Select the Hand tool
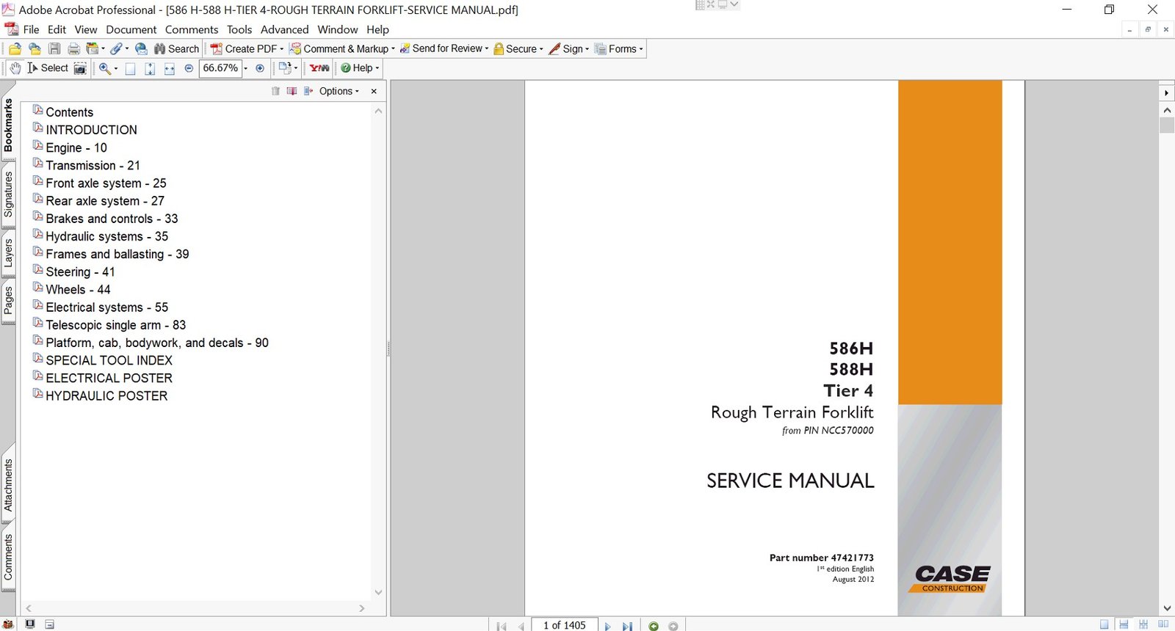 (15, 68)
